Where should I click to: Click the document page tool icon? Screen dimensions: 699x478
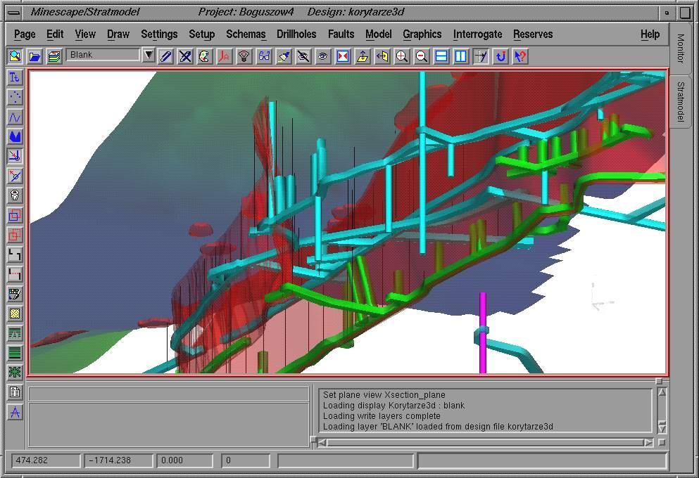click(x=15, y=392)
